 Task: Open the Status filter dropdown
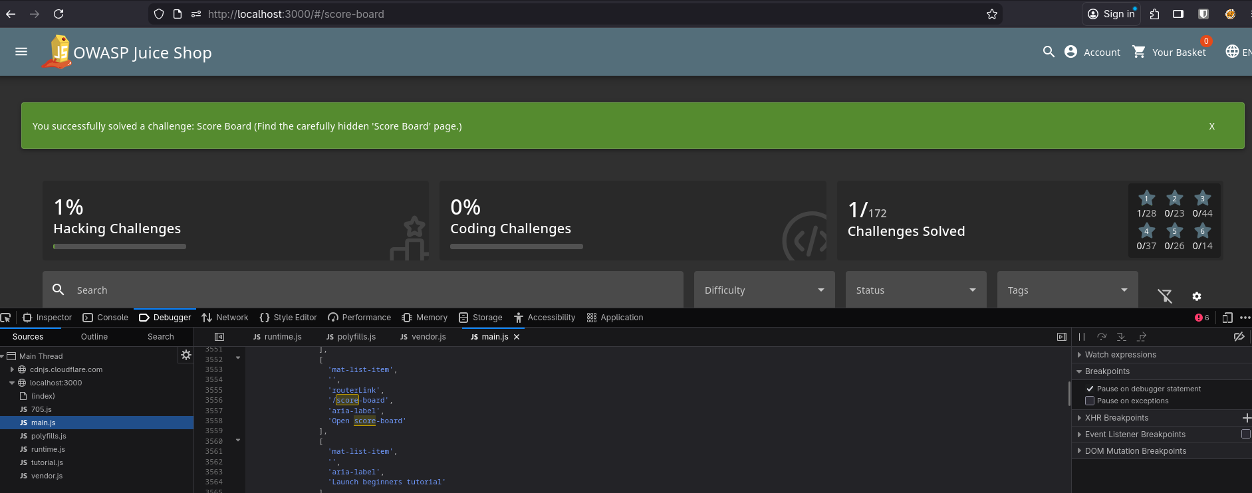point(916,290)
